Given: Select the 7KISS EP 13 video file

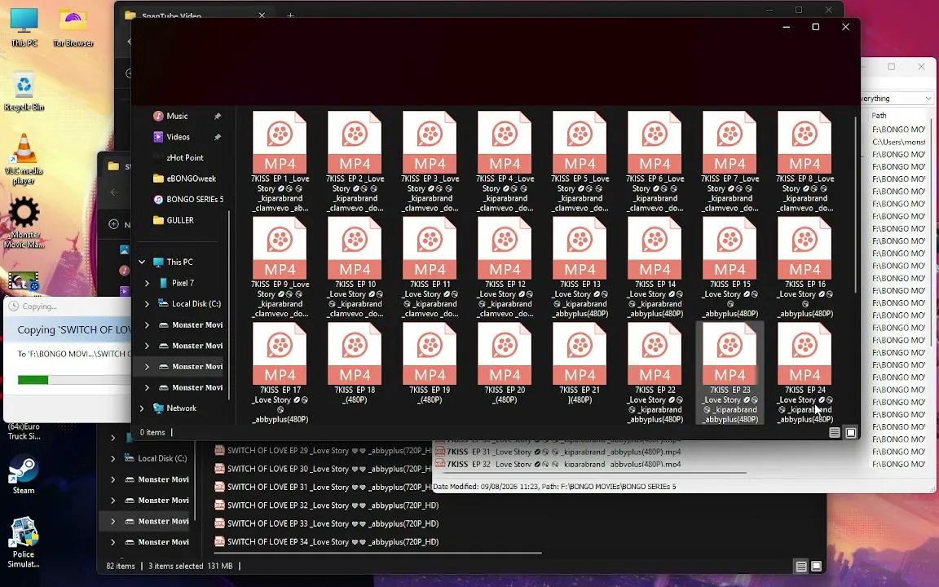Looking at the screenshot, I should (x=580, y=267).
